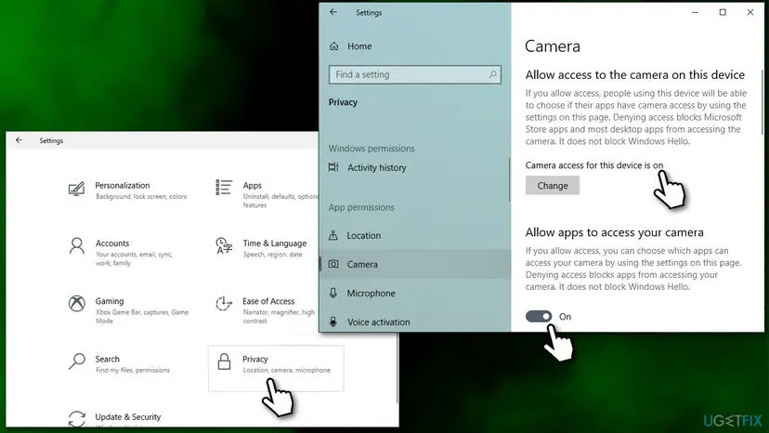
Task: Select Camera in the privacy sidebar
Action: point(414,264)
